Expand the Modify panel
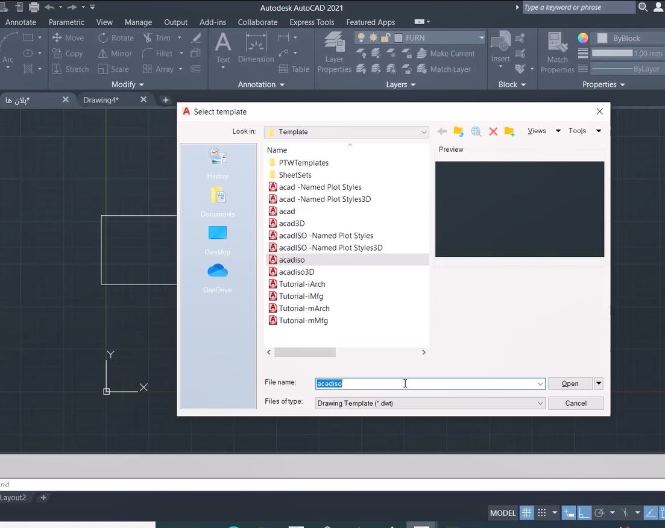Viewport: 665px width, 528px height. click(128, 84)
